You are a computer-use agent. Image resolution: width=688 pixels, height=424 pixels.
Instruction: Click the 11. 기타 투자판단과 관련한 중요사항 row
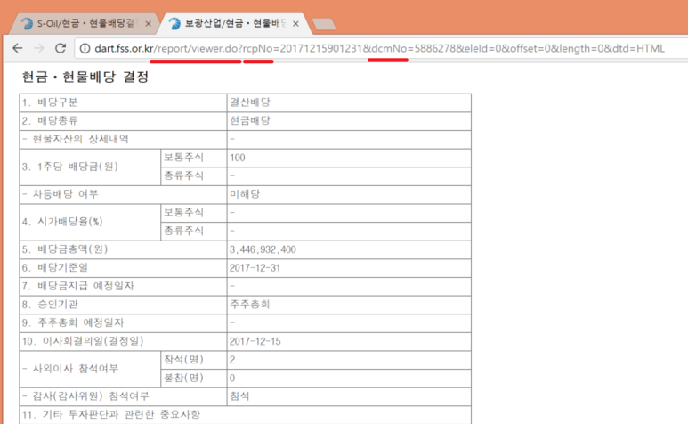click(x=246, y=415)
